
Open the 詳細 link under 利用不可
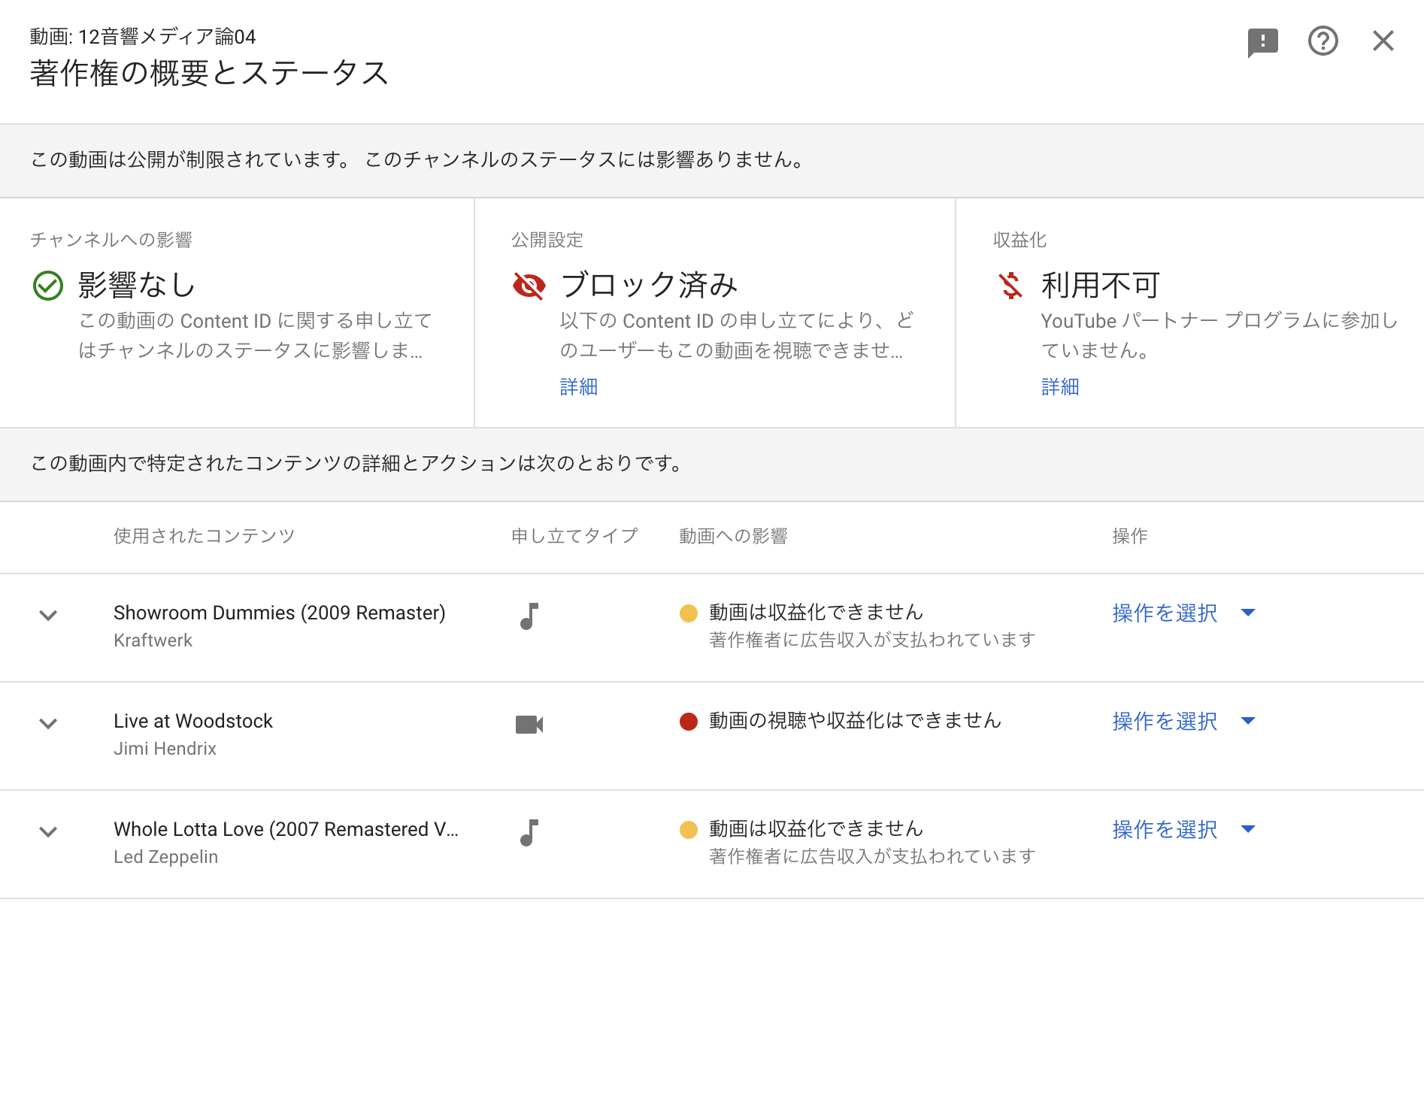[x=1059, y=387]
